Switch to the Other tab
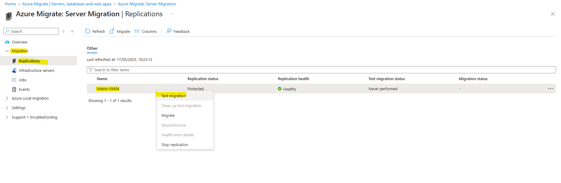 click(92, 48)
